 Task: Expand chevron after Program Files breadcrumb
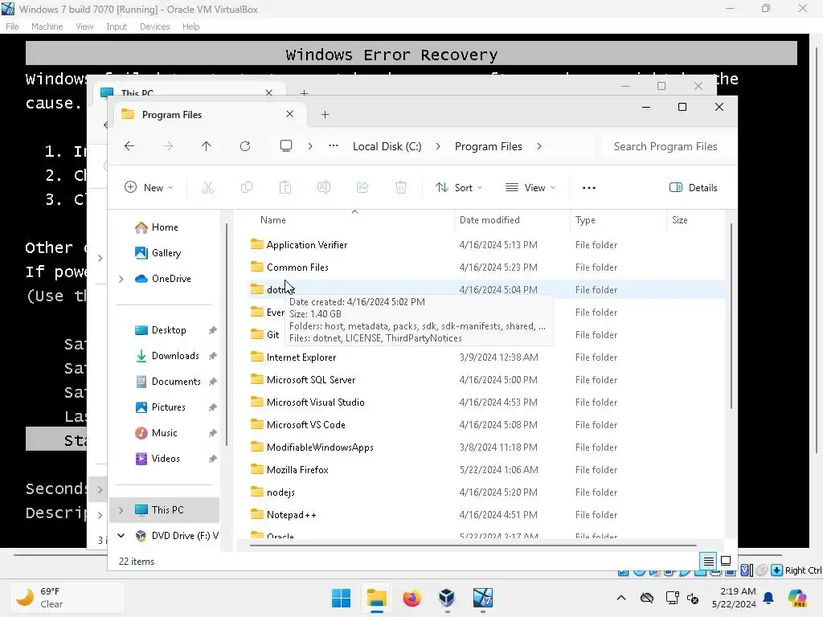tap(539, 146)
